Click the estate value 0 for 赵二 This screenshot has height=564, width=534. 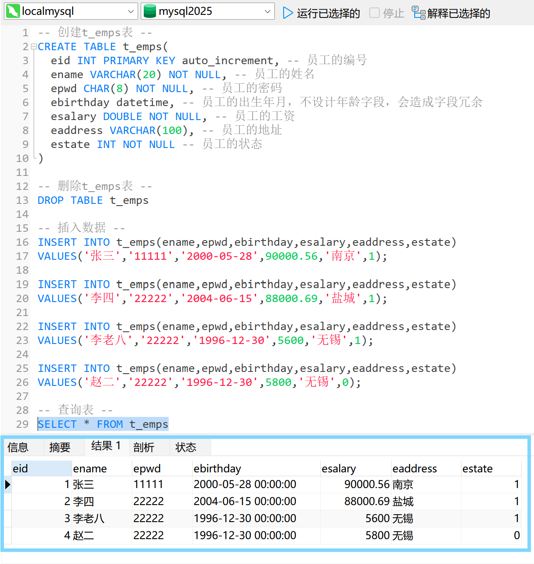click(491, 536)
